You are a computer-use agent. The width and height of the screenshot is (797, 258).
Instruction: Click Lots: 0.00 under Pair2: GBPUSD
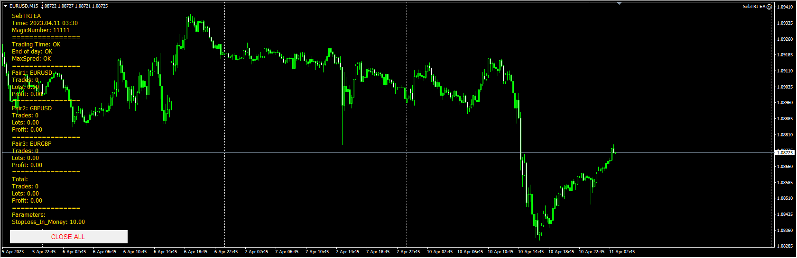tap(26, 123)
